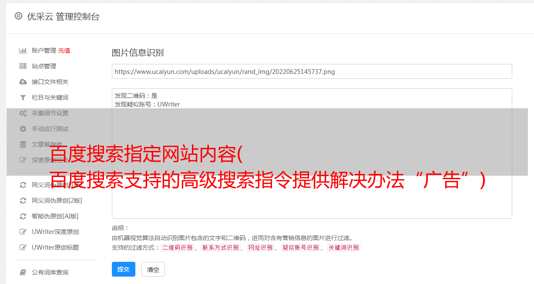The image size is (534, 284).
Task: Select 栏目与关键词 in sidebar
Action: point(50,97)
